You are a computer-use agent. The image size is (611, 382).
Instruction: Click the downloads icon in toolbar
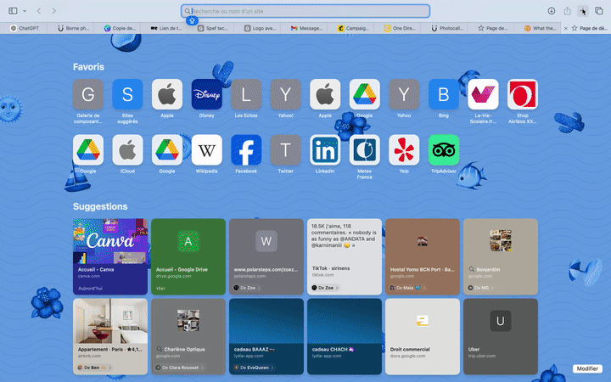(x=552, y=11)
